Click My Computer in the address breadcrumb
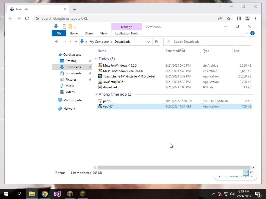The height and width of the screenshot is (199, 266). (x=99, y=42)
